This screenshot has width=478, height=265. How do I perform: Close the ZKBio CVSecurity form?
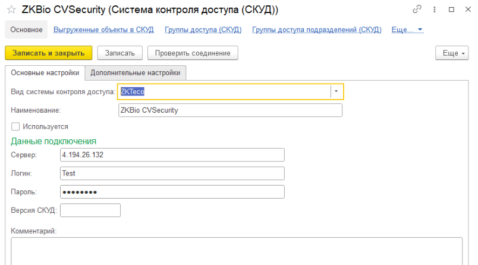point(467,10)
